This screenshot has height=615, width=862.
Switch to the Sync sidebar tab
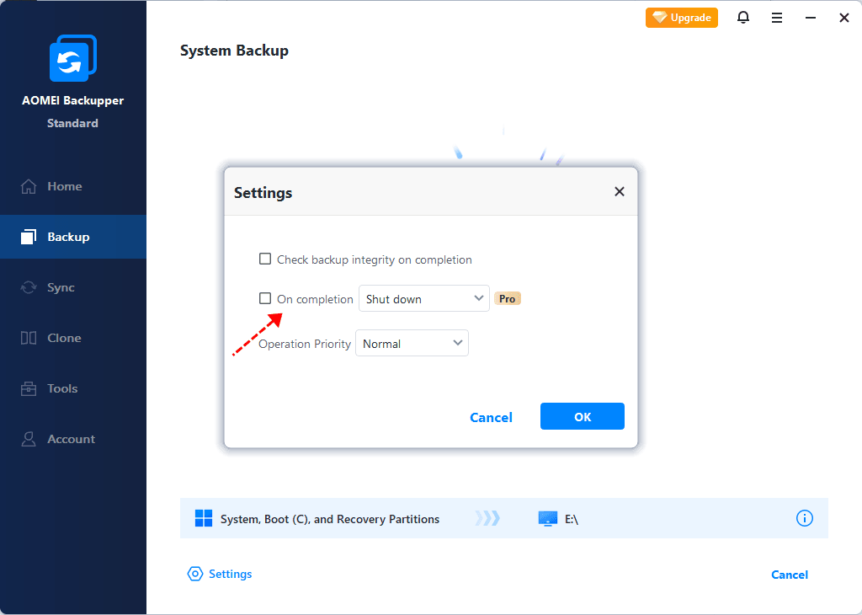[61, 287]
